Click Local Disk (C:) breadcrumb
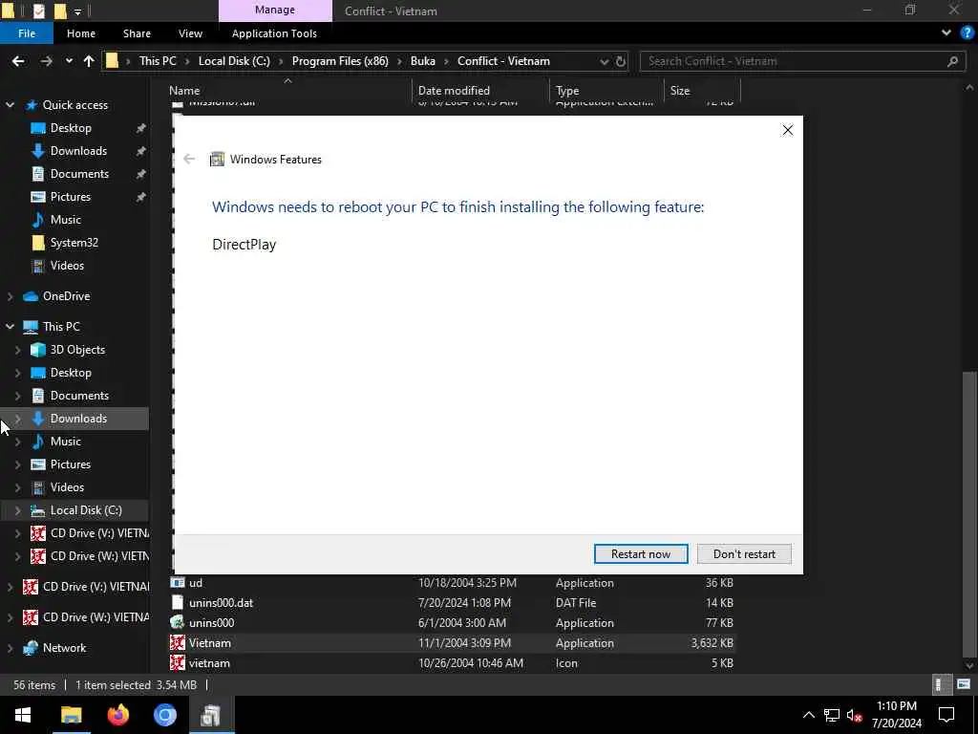This screenshot has width=978, height=734. [234, 61]
